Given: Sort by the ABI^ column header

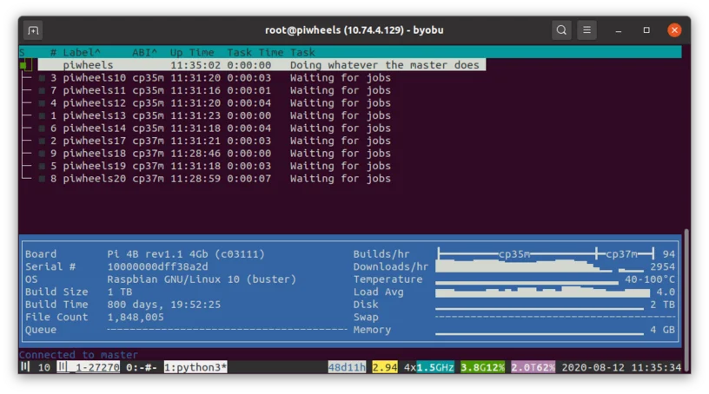Looking at the screenshot, I should click(145, 52).
